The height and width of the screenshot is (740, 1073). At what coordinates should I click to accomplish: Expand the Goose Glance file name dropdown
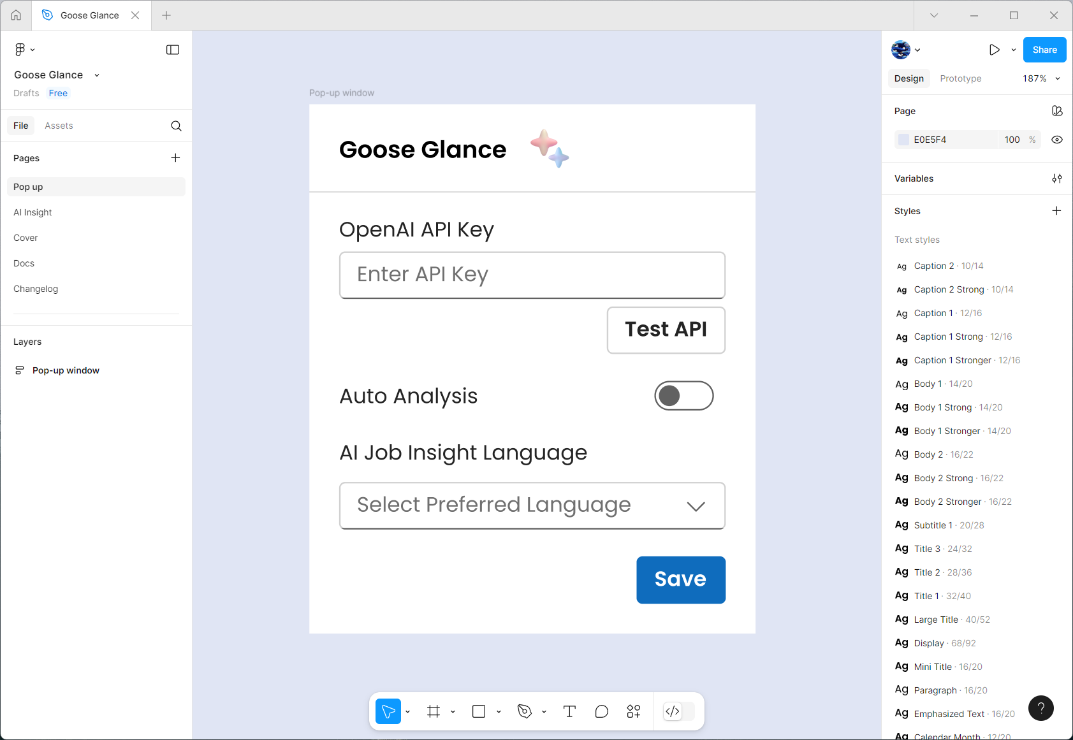[97, 75]
